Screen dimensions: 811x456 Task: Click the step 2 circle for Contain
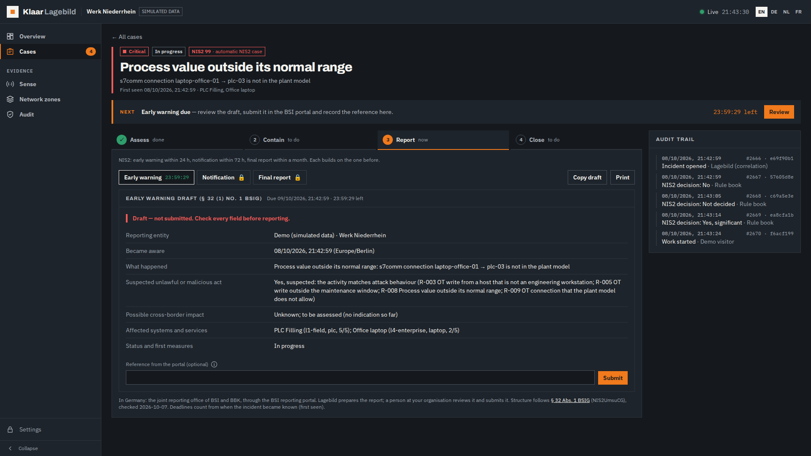[x=255, y=140]
